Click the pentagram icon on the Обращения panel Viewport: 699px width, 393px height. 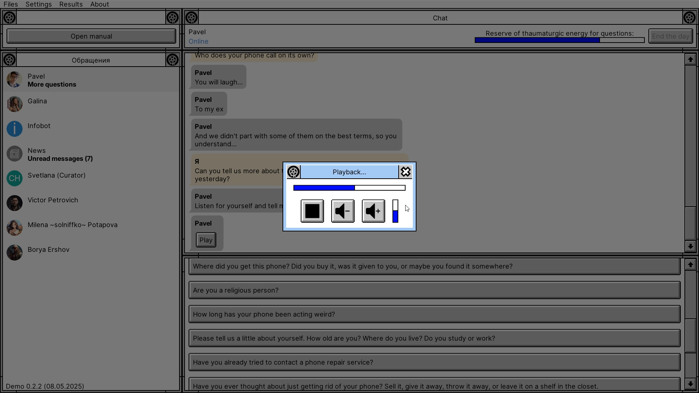[x=9, y=60]
